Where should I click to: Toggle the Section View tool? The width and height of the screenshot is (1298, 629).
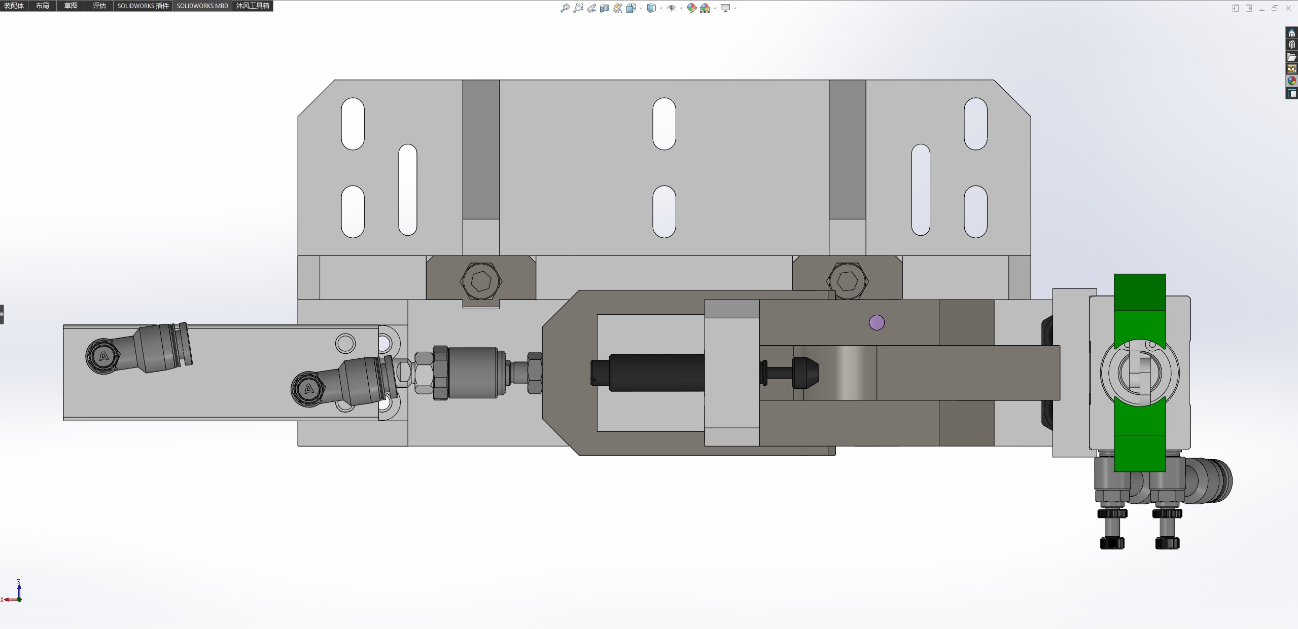click(605, 8)
